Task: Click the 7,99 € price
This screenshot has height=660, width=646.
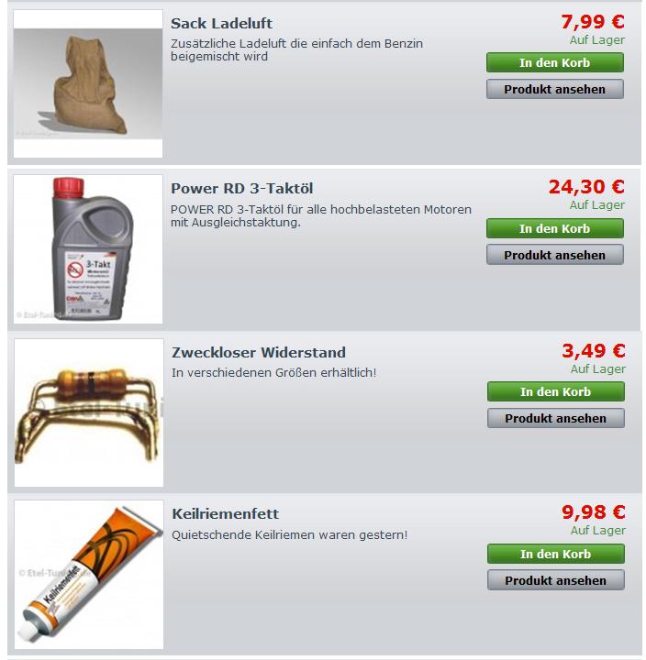Action: 593,22
